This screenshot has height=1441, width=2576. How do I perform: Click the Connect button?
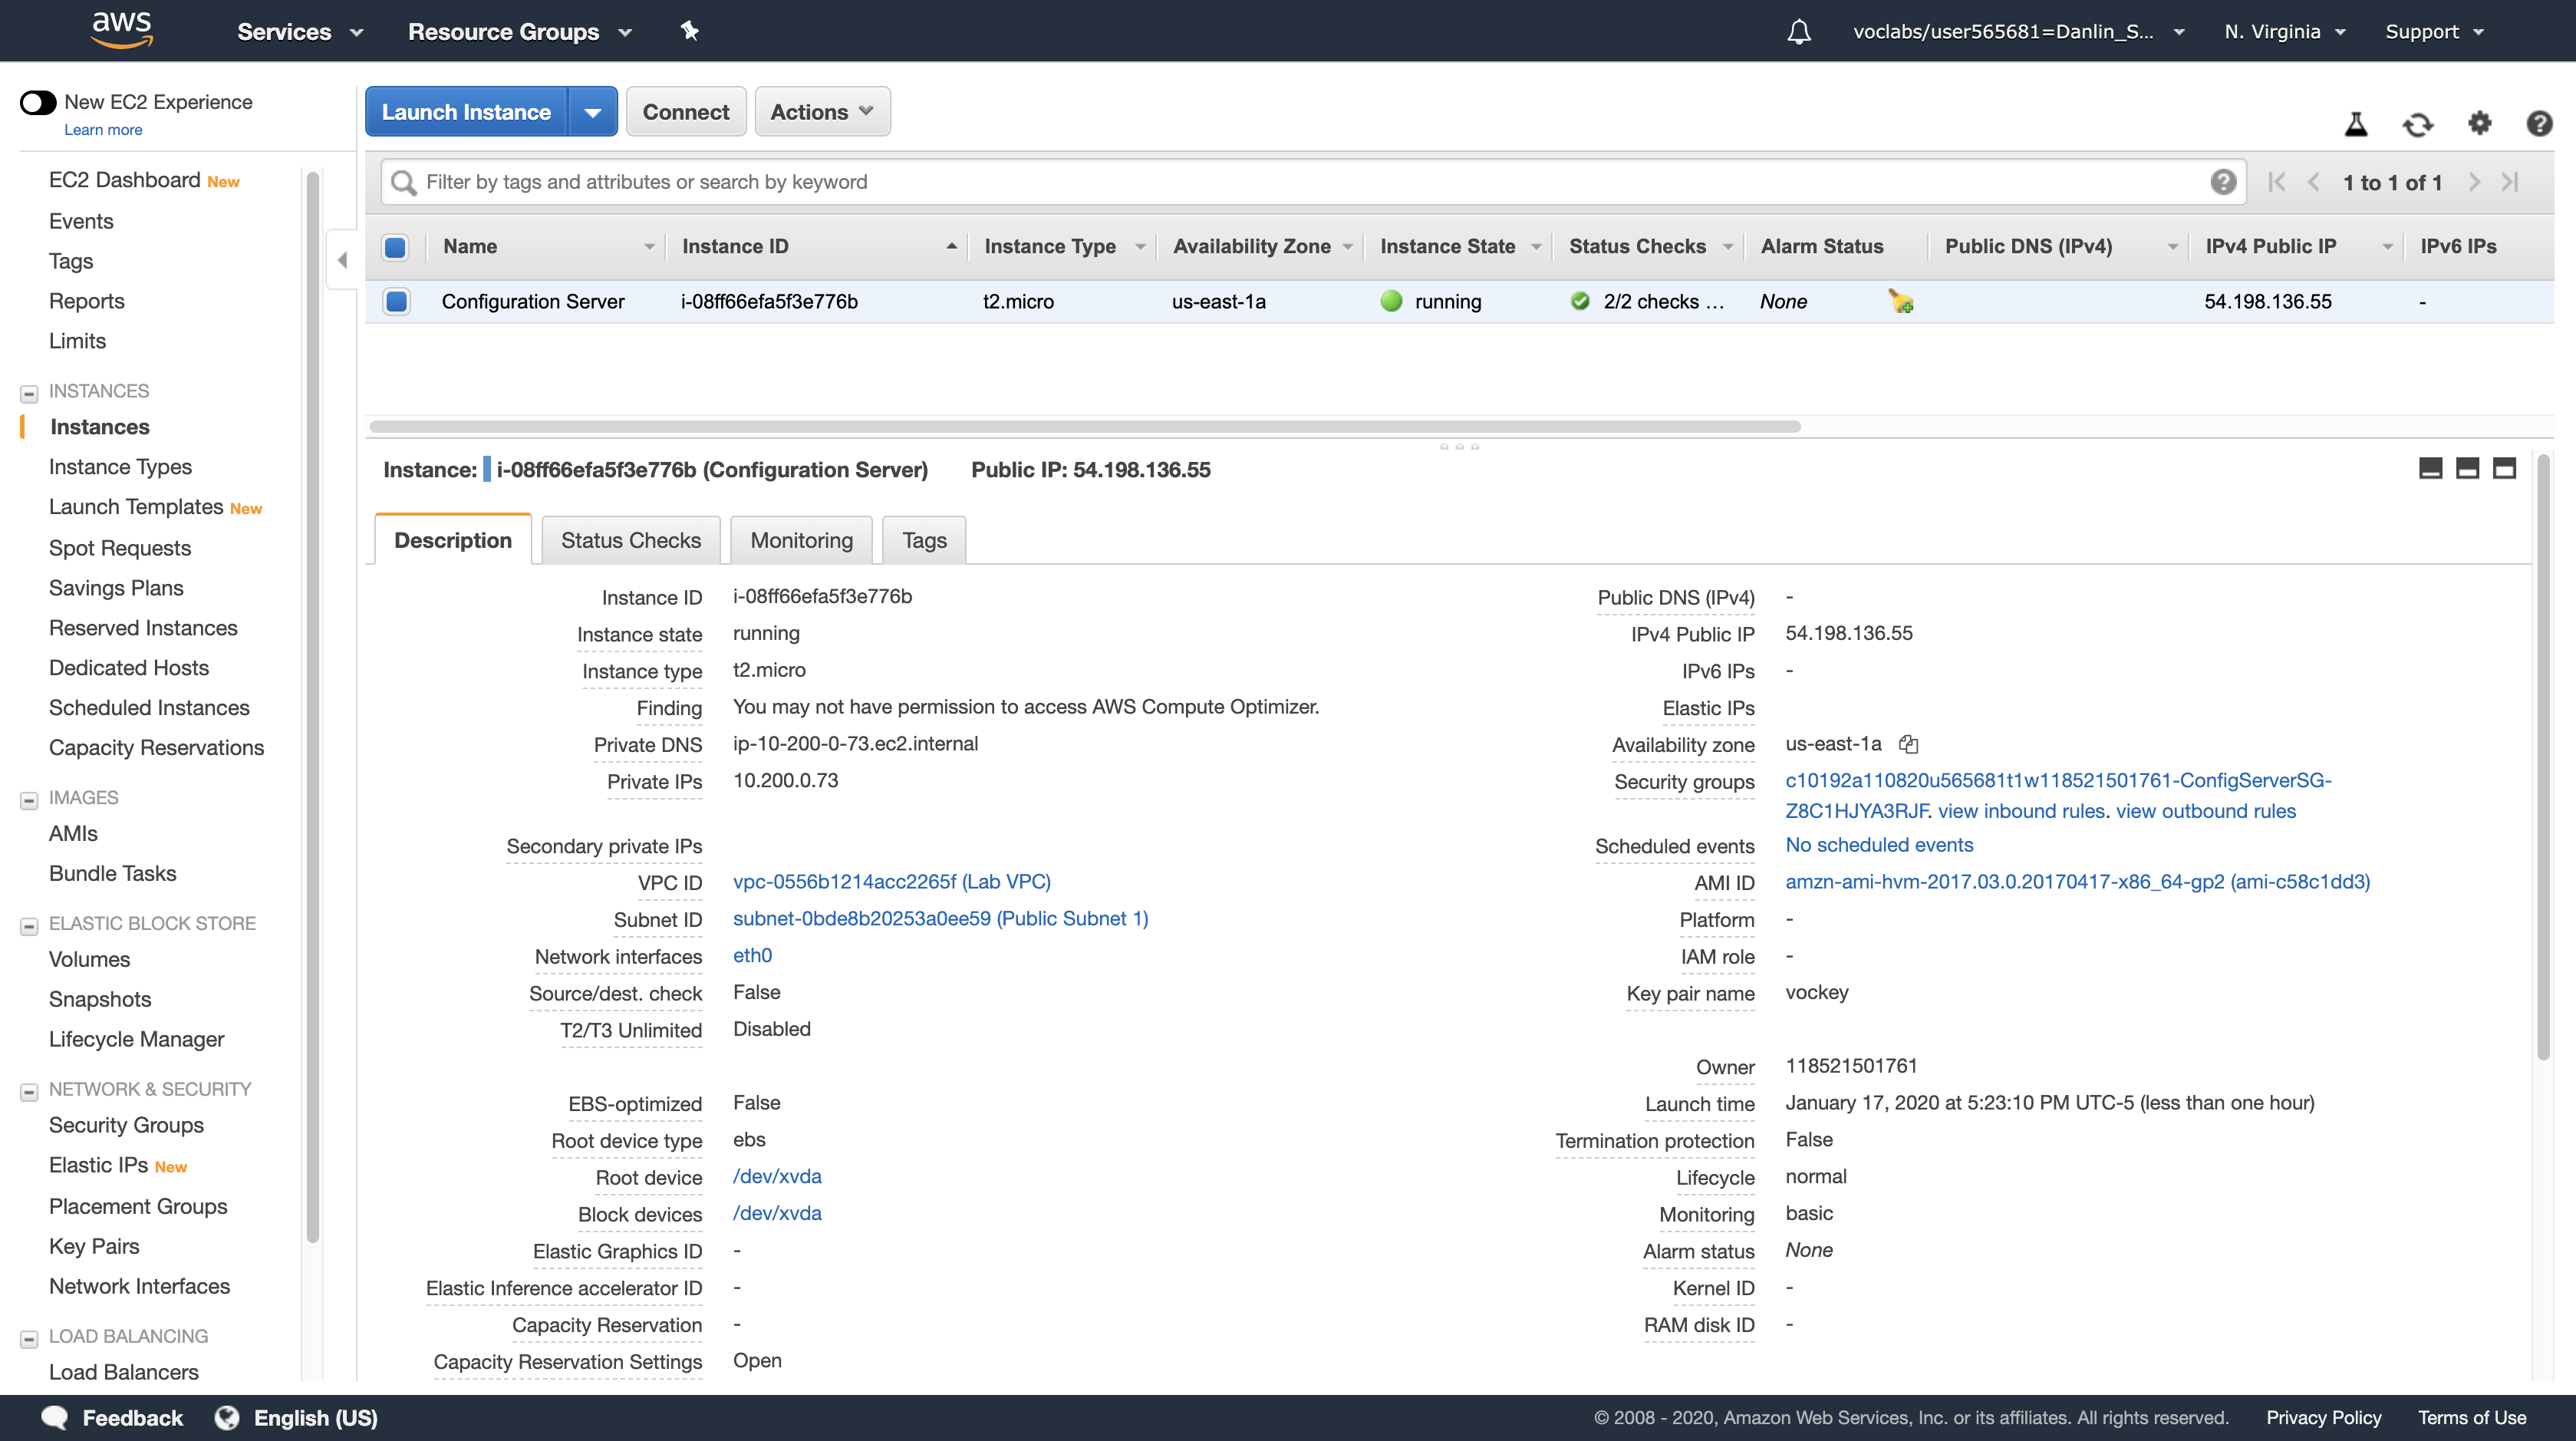tap(685, 112)
